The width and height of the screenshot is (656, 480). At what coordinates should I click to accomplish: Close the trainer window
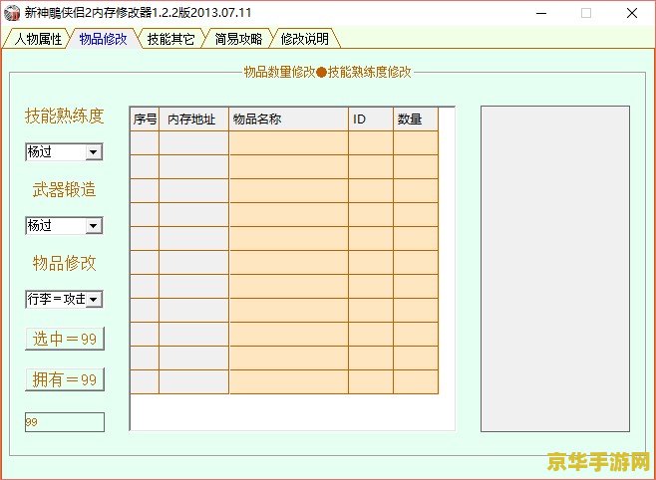632,13
